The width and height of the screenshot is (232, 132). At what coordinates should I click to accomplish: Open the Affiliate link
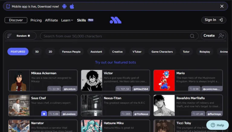[x=51, y=20]
